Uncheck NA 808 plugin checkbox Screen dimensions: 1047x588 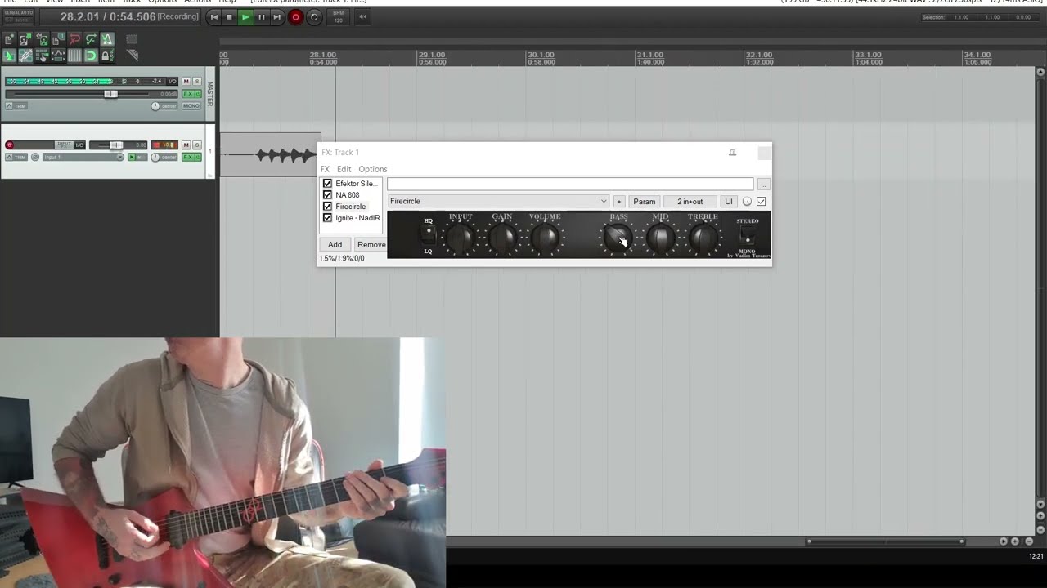click(x=327, y=195)
